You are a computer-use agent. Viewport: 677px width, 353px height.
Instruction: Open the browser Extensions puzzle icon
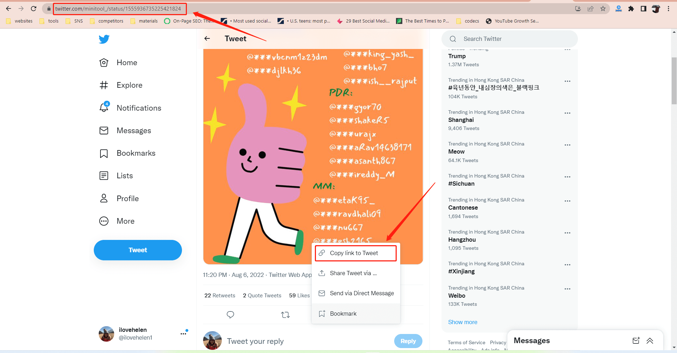tap(631, 8)
